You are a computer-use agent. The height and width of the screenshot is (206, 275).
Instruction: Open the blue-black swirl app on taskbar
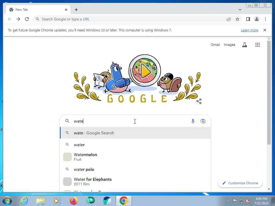point(107,201)
